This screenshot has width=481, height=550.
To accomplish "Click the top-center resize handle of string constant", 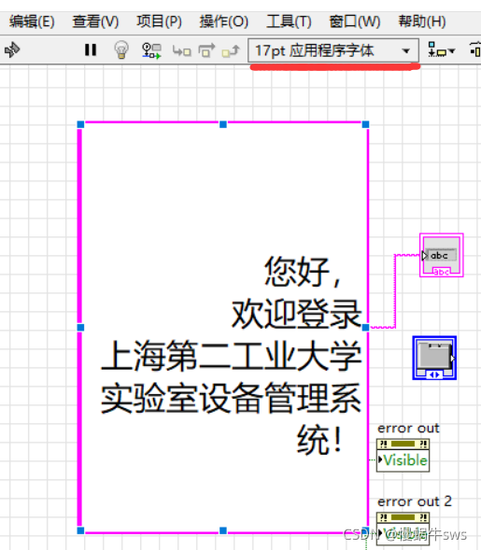I will click(223, 124).
